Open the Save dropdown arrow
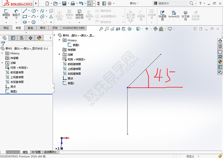Screen dimensions: 223x158 pos(68,3)
